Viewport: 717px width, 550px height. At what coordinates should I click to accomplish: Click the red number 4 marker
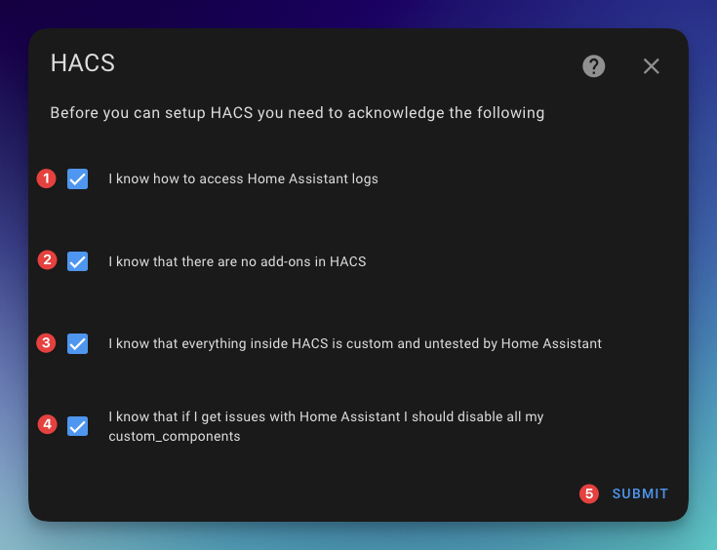coord(46,425)
